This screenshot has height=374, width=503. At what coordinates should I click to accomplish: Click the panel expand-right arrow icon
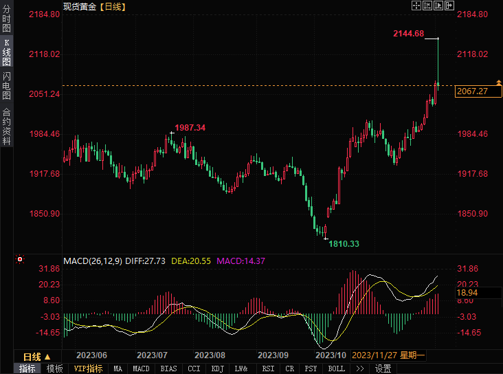[449, 5]
